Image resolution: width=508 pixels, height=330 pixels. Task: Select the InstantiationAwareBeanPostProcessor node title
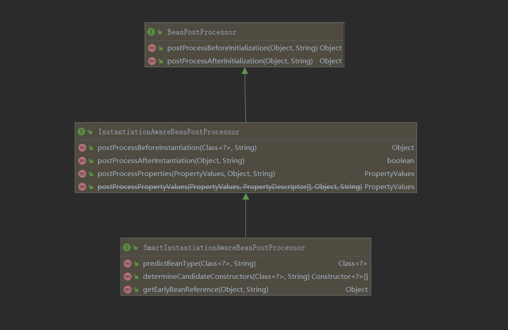tap(168, 132)
